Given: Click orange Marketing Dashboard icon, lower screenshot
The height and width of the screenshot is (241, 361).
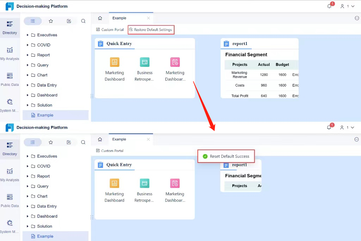Looking at the screenshot, I should (115, 183).
